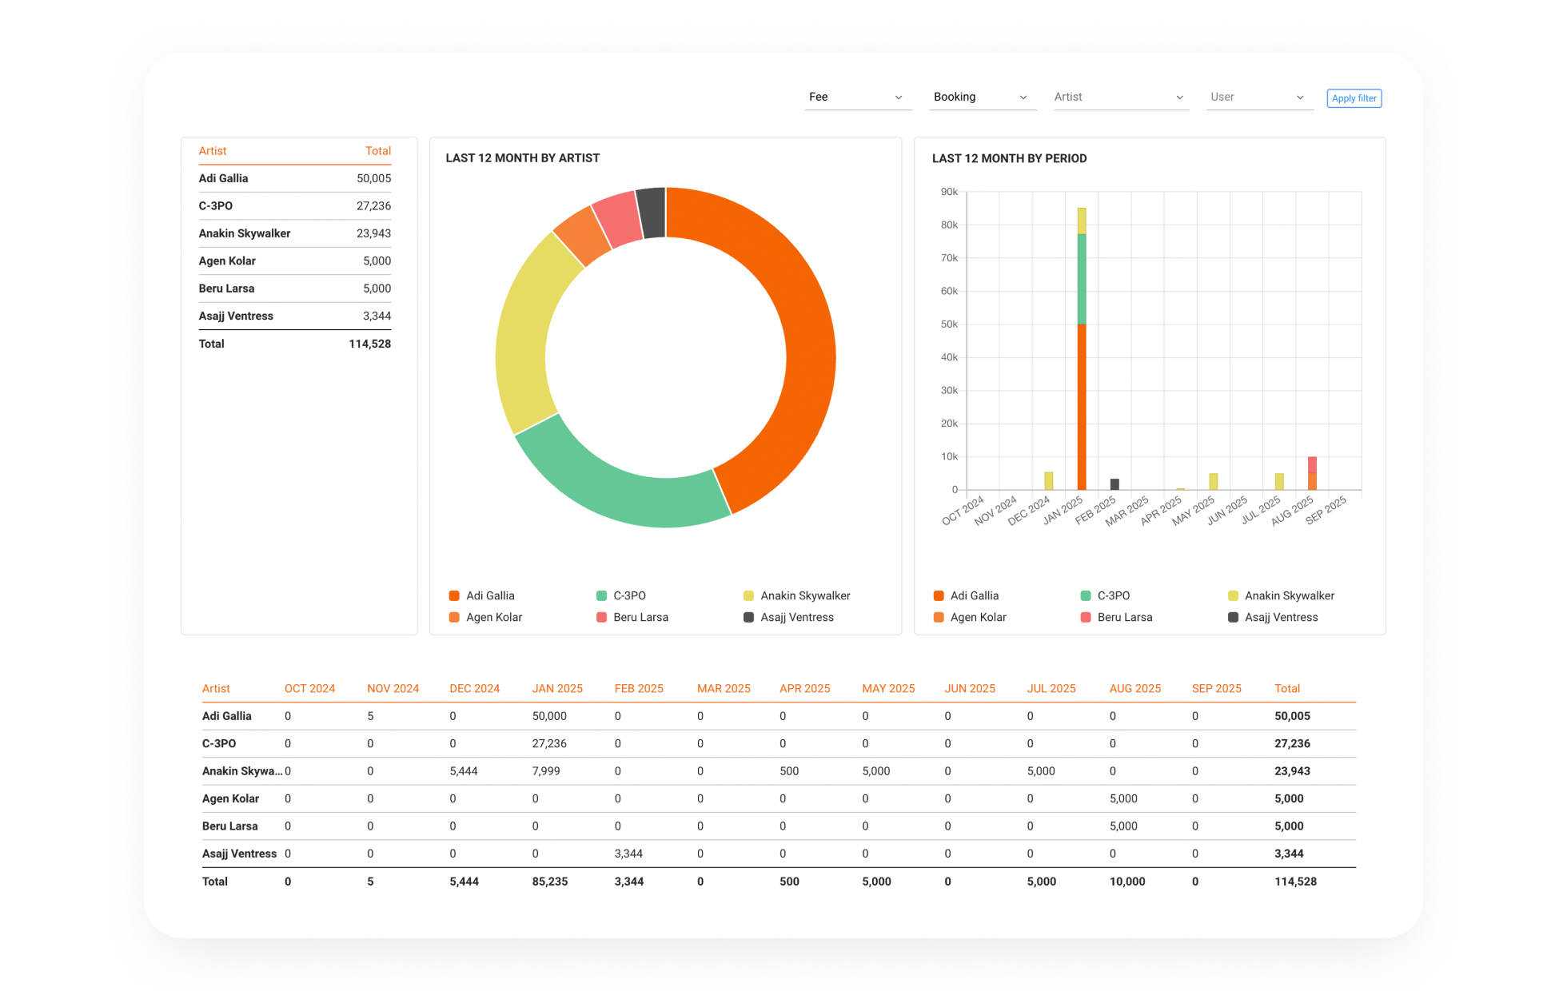Open the Booking dropdown

pyautogui.click(x=981, y=97)
